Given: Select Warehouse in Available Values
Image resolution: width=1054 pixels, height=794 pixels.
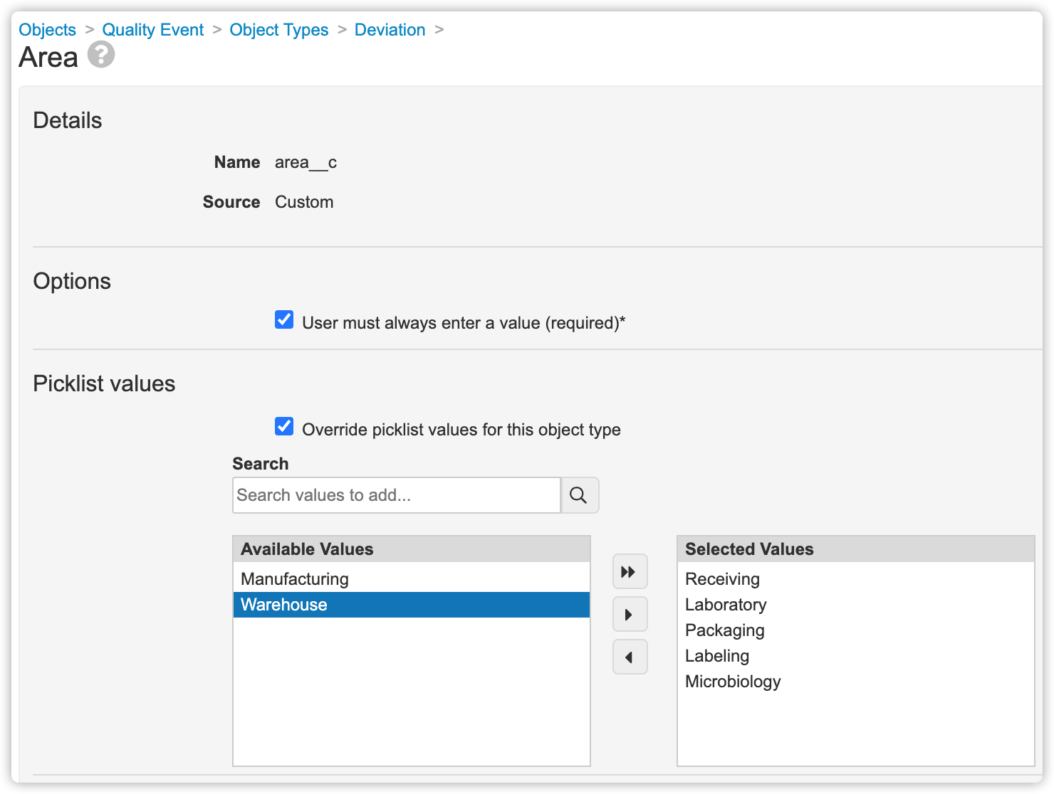Looking at the screenshot, I should [x=284, y=605].
